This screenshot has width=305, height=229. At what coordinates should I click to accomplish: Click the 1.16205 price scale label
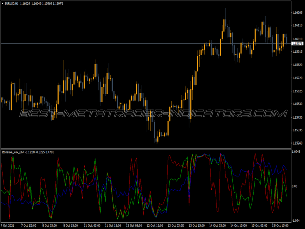[297, 12]
